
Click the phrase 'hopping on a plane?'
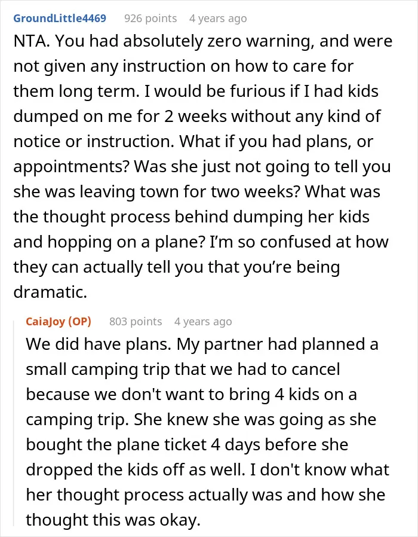(x=126, y=242)
